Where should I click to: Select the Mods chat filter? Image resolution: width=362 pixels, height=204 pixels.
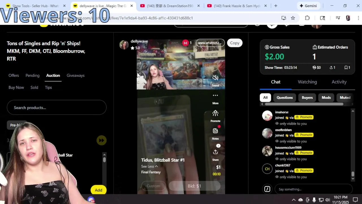[x=326, y=97]
